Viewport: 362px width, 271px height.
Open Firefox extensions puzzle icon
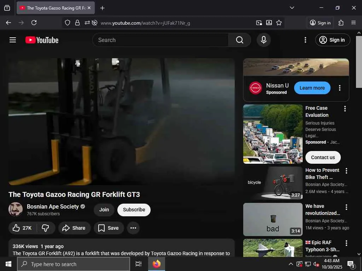[341, 23]
